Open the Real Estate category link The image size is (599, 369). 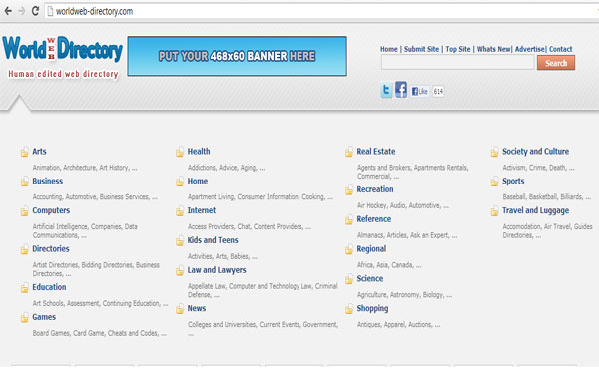click(376, 152)
